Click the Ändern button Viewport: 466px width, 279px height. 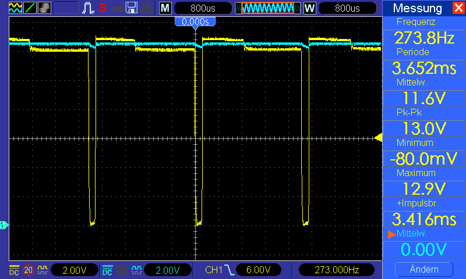coord(424,270)
